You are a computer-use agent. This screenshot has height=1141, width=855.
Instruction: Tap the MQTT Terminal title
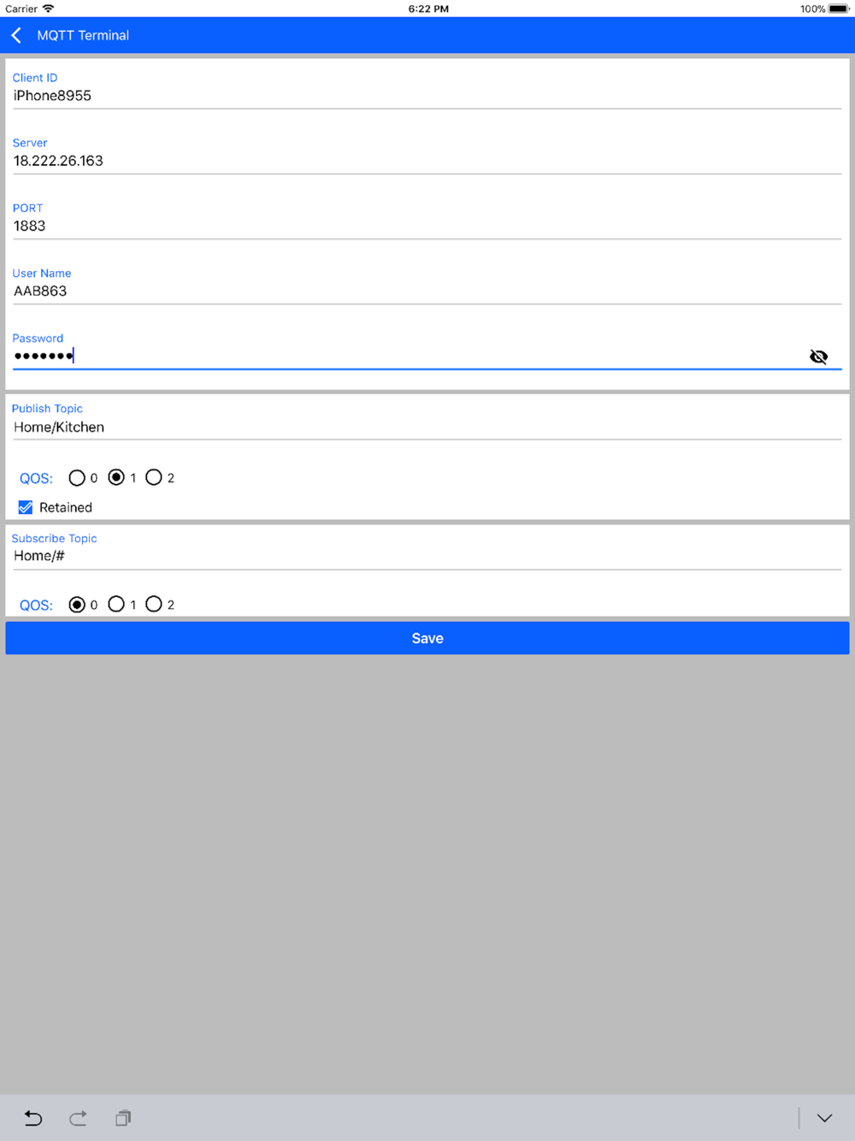tap(83, 35)
